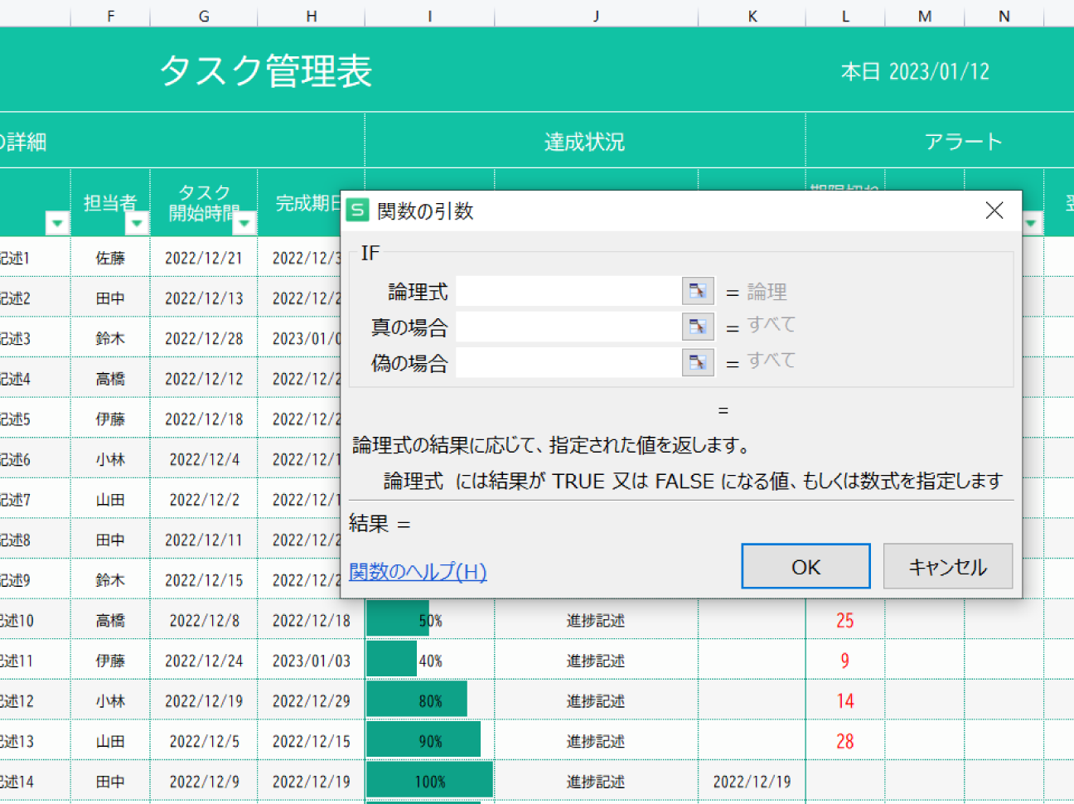Click into the 偽の場合 input field
Screen dimensions: 1074x804
point(568,362)
